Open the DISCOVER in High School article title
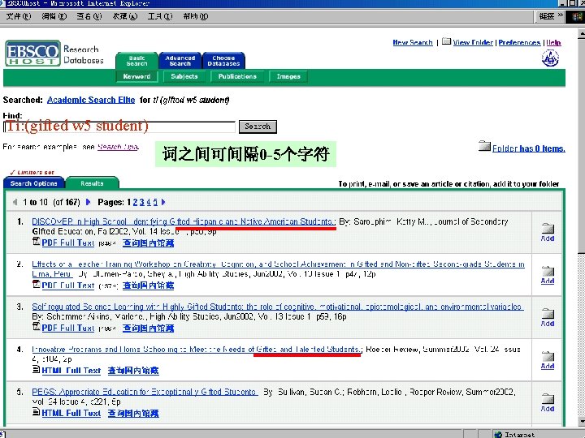This screenshot has height=438, width=585. [184, 221]
